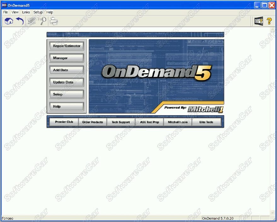Click the Home house icon in toolbar
Screen dimensions: 277x222
pos(9,21)
